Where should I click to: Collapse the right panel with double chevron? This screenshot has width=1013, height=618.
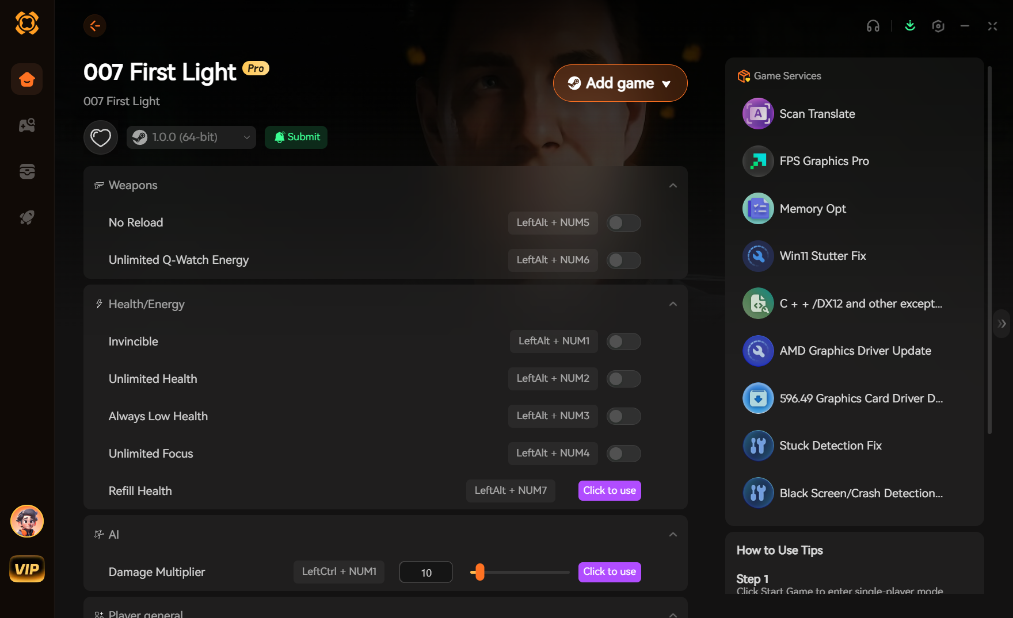point(1002,324)
